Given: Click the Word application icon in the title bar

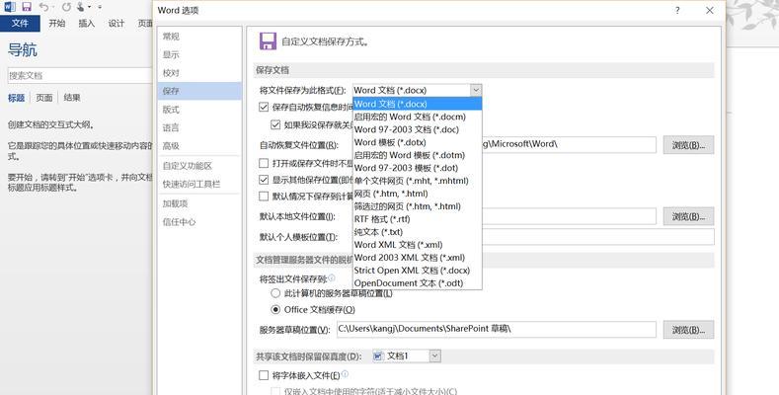Looking at the screenshot, I should [10, 7].
